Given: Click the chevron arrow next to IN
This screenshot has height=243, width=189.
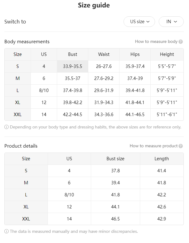Looking at the screenshot, I should pyautogui.click(x=175, y=22).
